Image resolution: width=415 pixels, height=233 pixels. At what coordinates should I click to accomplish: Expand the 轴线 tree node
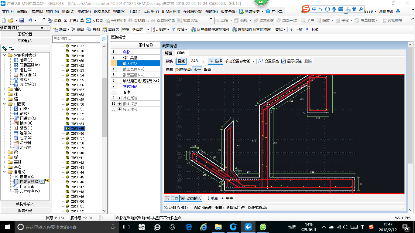[4, 89]
